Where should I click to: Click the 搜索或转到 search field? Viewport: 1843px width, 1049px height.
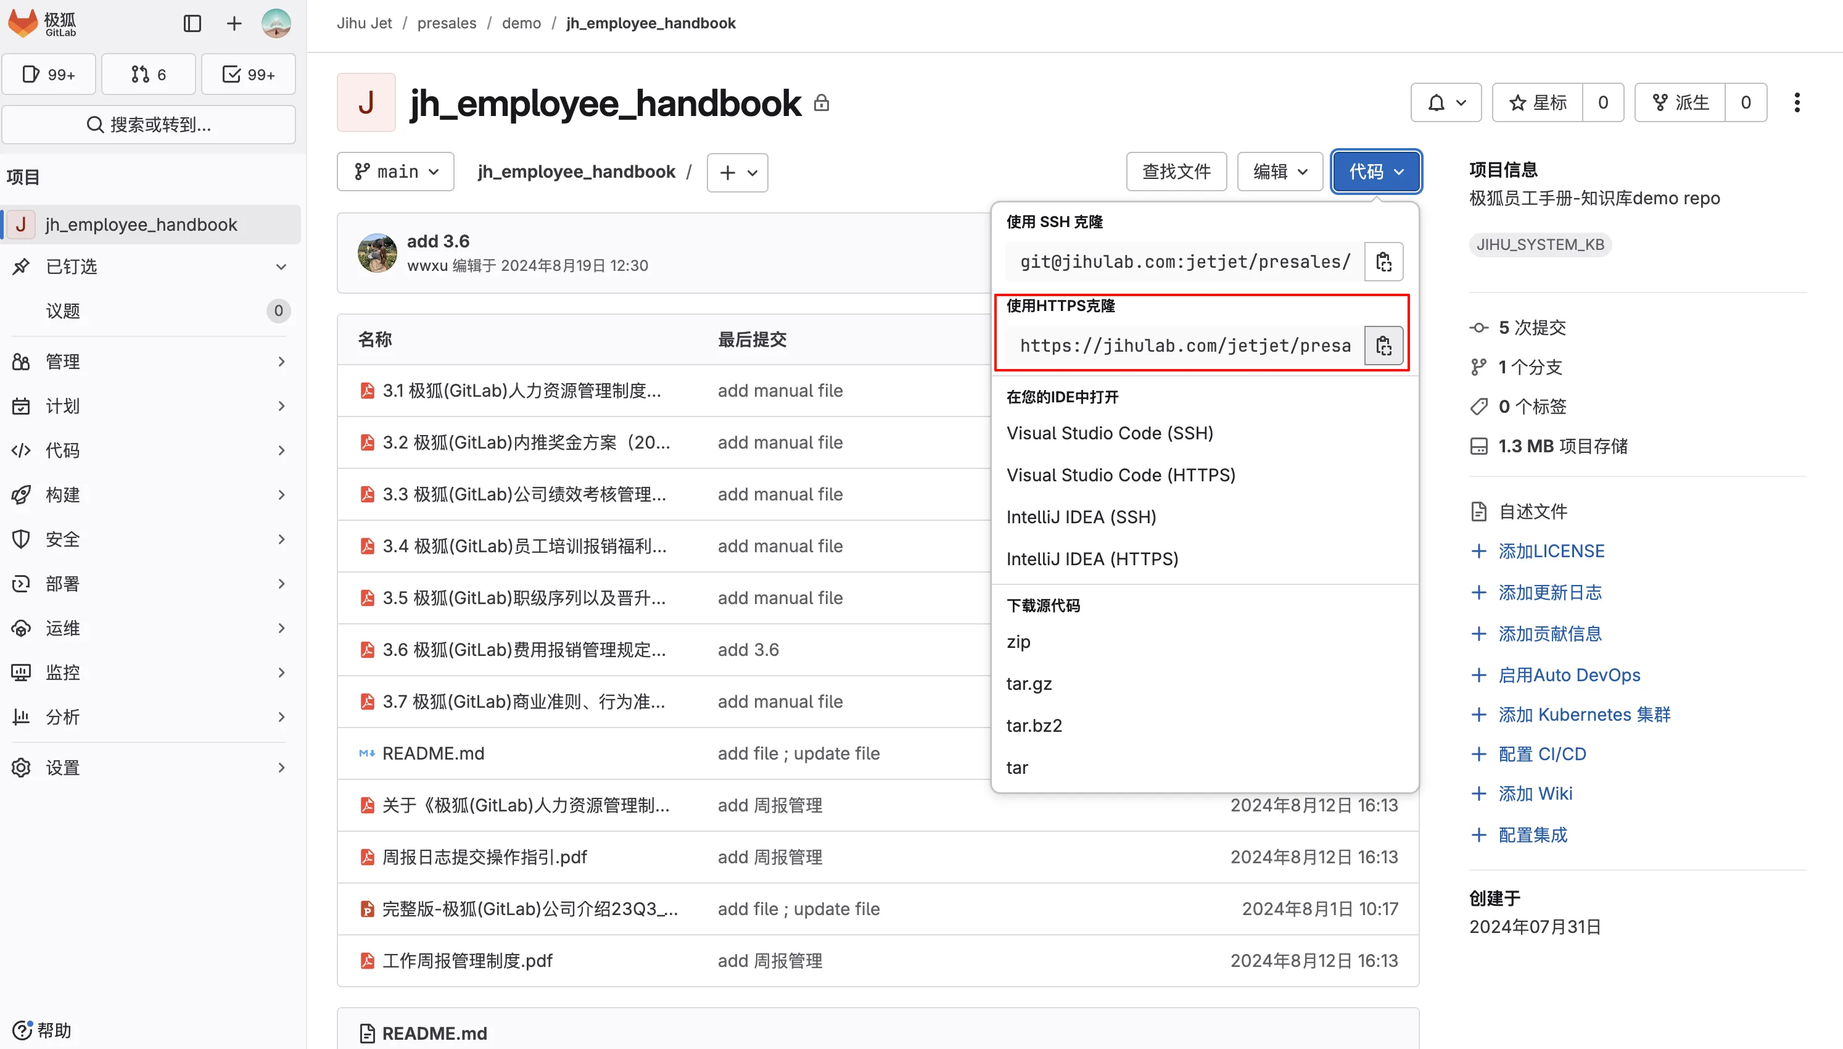point(149,125)
